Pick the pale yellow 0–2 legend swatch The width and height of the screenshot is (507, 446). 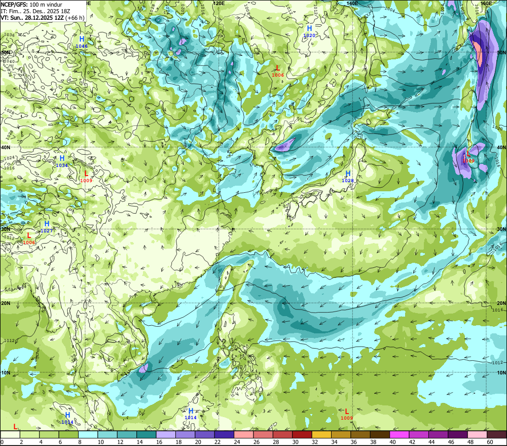pos(10,435)
